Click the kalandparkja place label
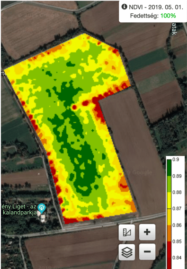187x269 pixels. pos(20,213)
